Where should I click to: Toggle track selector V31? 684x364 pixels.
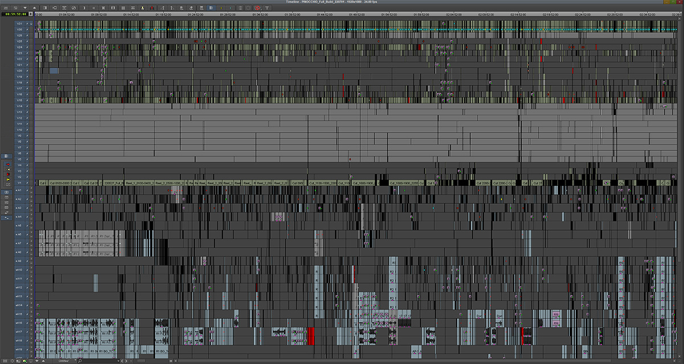pos(19,23)
